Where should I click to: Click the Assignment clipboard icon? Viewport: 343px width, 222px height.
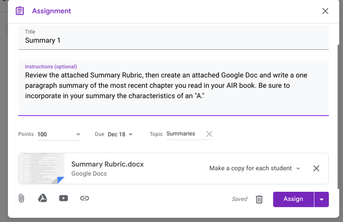[x=20, y=11]
